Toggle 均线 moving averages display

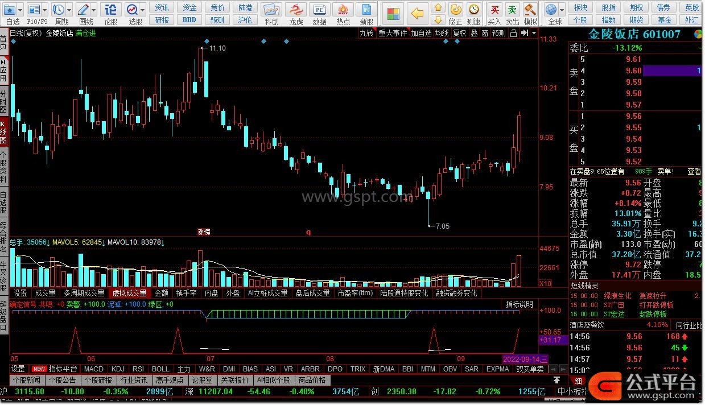pos(442,33)
